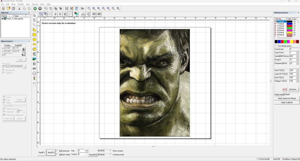Open the Modify menu
Screen dimensions: 300x161
pyautogui.click(x=21, y=4)
